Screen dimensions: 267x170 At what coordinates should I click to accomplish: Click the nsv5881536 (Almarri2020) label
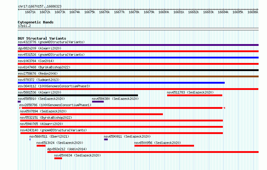(x=40, y=92)
